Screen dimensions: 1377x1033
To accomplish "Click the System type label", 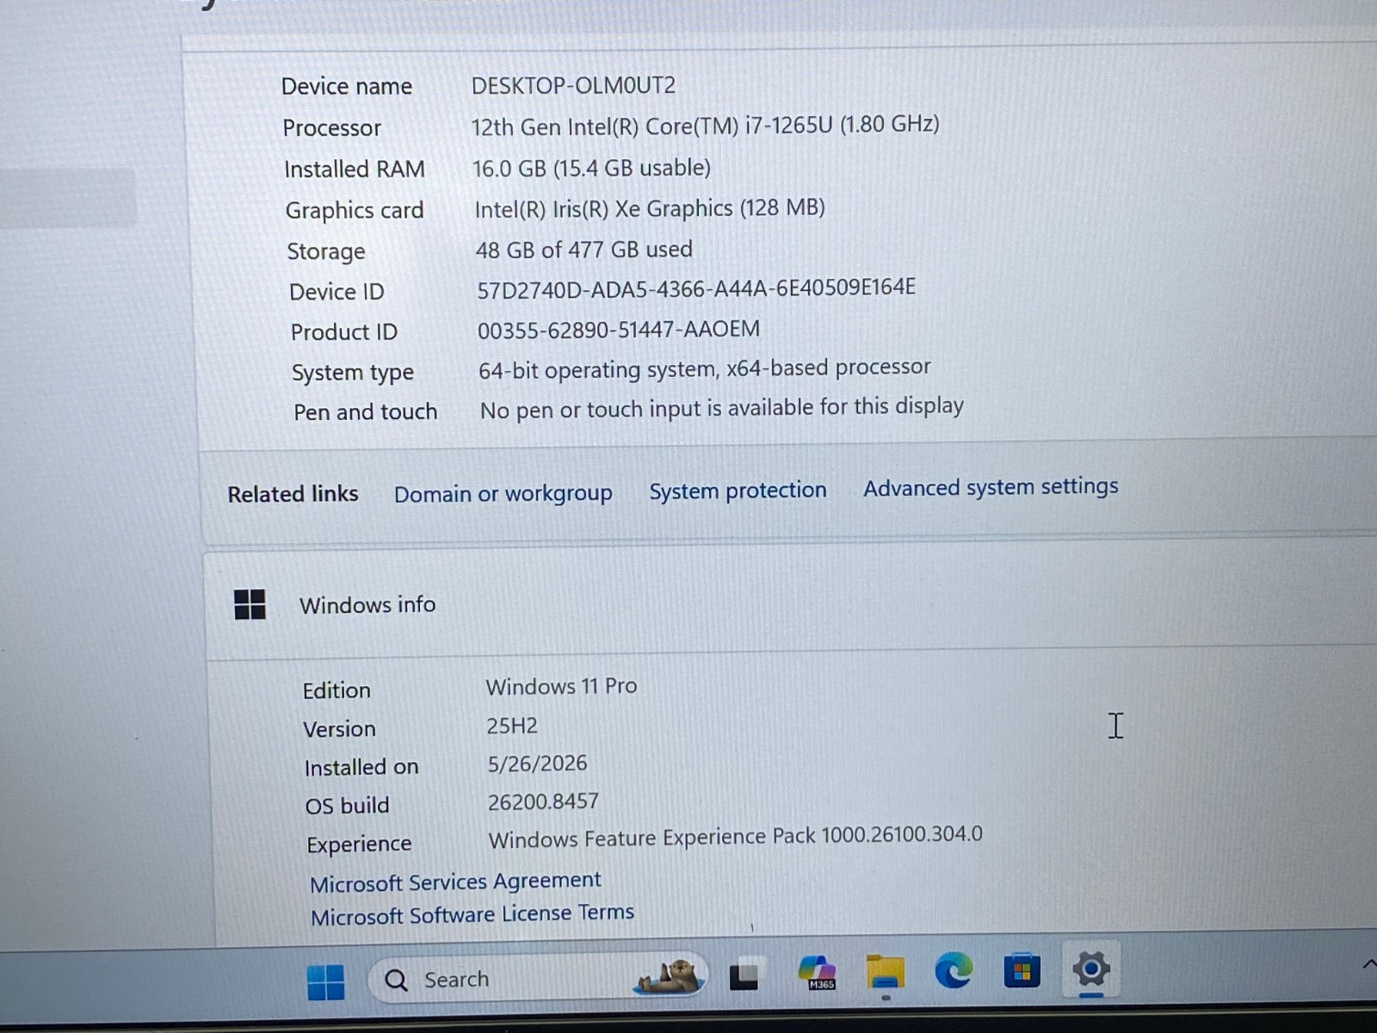I will coord(353,374).
